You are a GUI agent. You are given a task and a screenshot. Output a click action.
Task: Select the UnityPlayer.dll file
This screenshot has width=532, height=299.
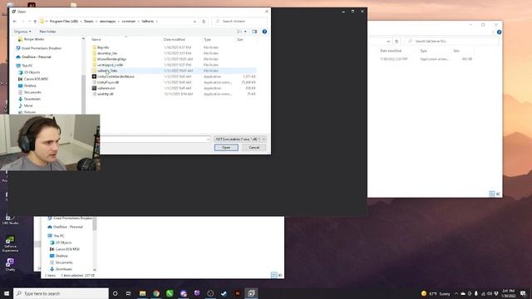pyautogui.click(x=108, y=82)
